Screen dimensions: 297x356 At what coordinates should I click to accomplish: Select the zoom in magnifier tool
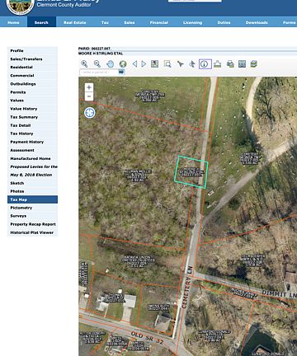[84, 64]
